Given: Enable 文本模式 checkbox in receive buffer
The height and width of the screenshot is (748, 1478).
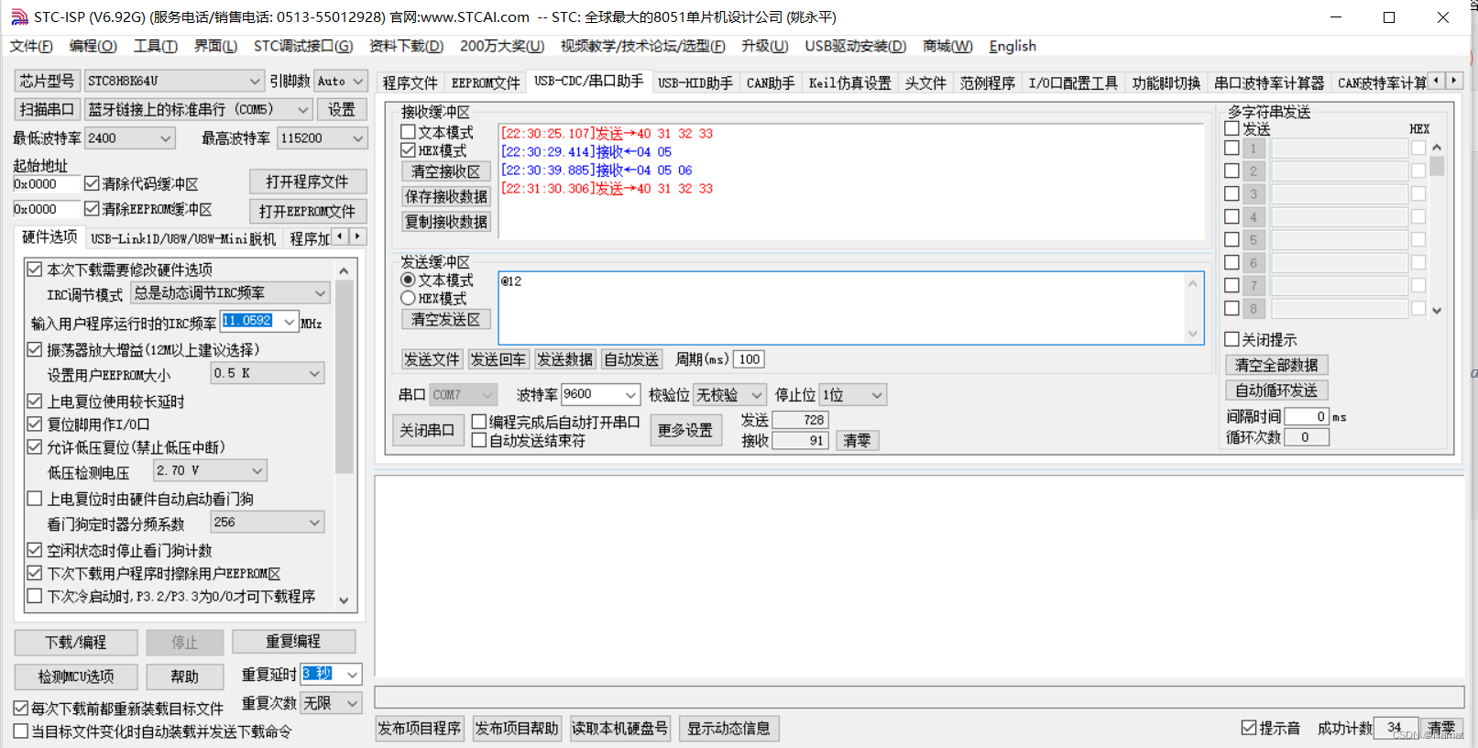Looking at the screenshot, I should (x=409, y=133).
